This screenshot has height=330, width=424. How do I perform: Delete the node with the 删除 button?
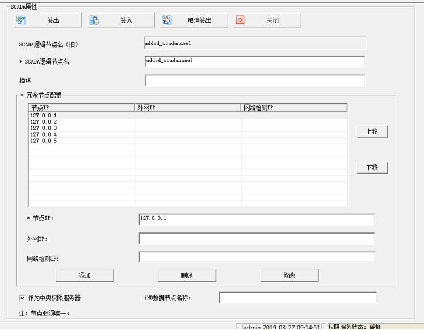pos(187,276)
